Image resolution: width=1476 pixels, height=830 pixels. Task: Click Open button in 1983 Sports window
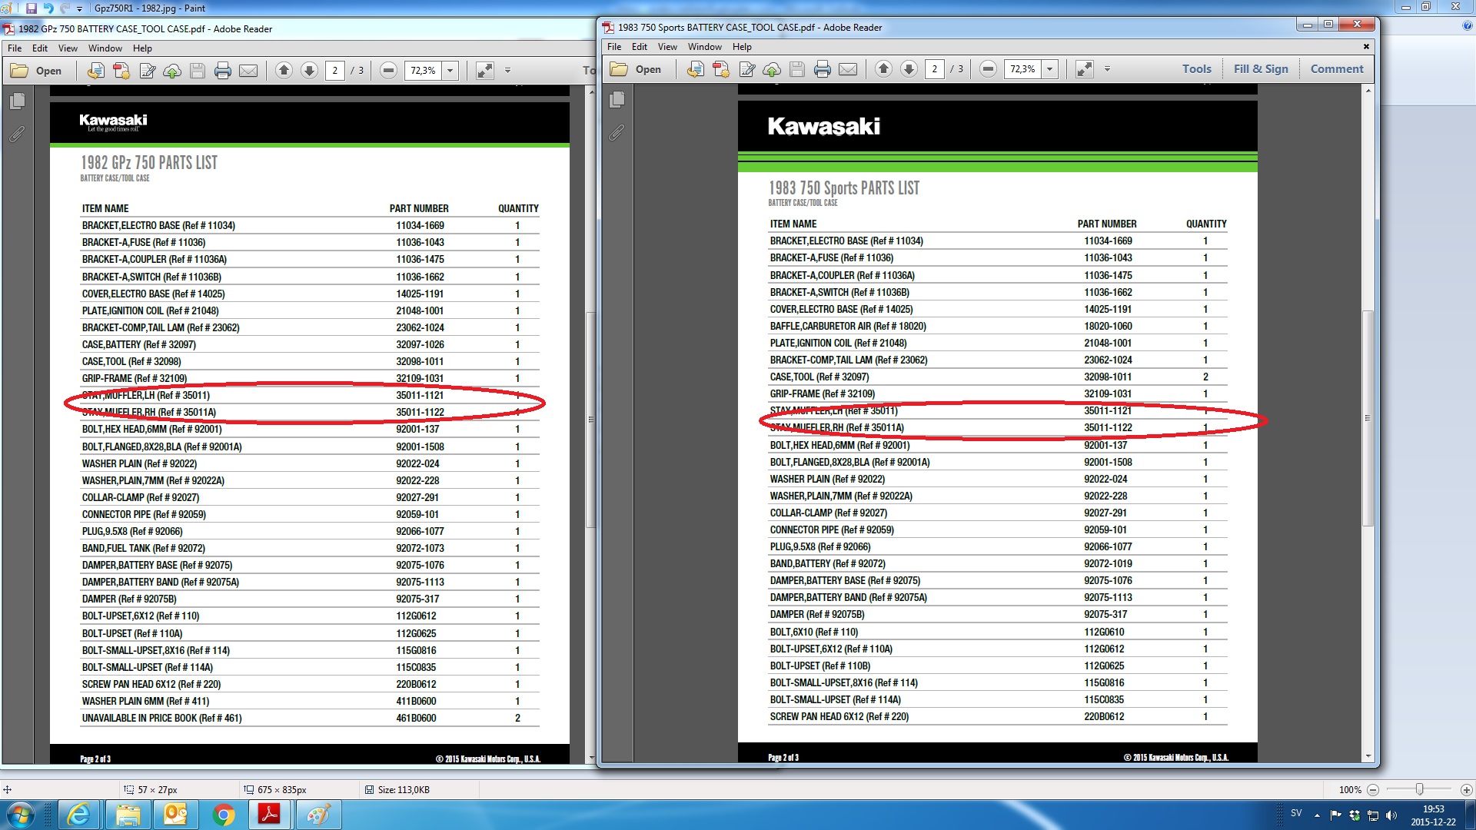point(636,69)
